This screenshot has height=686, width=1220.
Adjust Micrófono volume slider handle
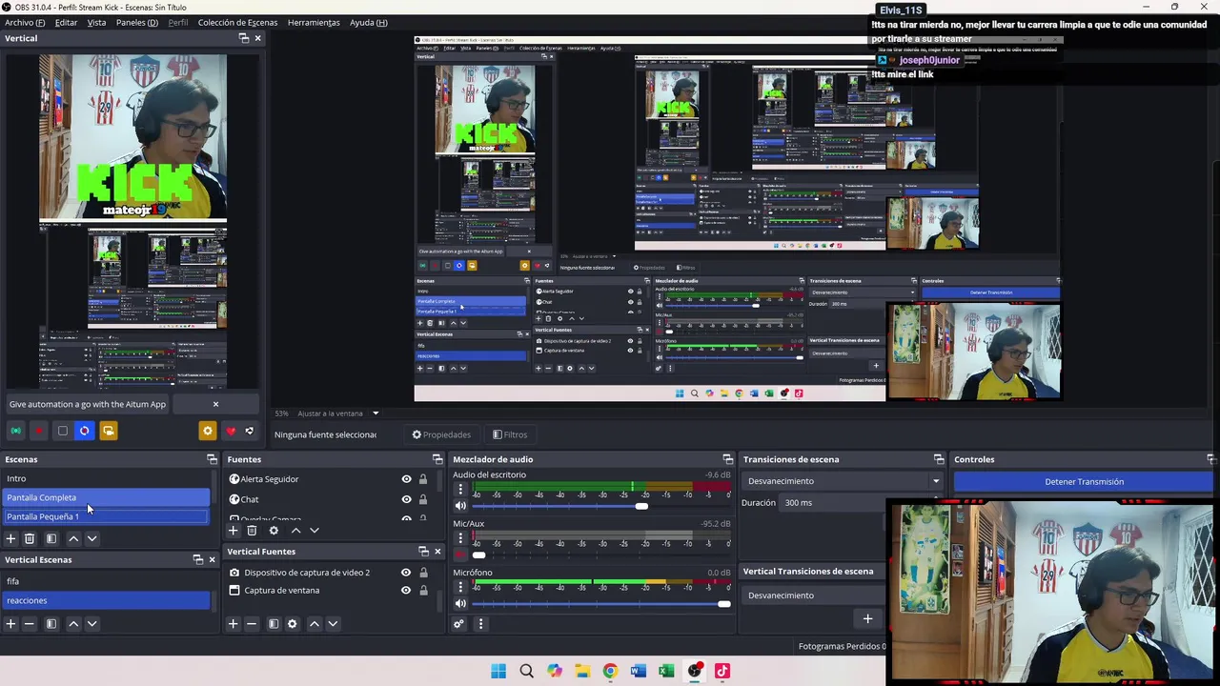(724, 604)
